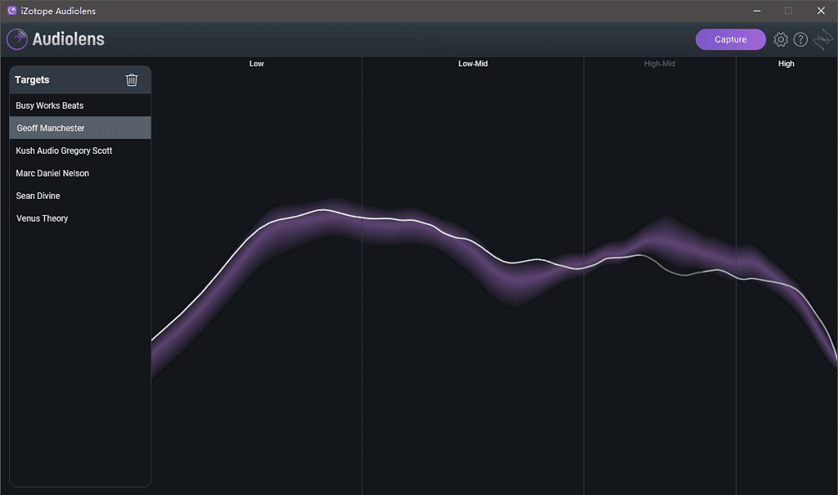Toggle the High frequency band label
Viewport: 838px width, 495px height.
coord(786,64)
